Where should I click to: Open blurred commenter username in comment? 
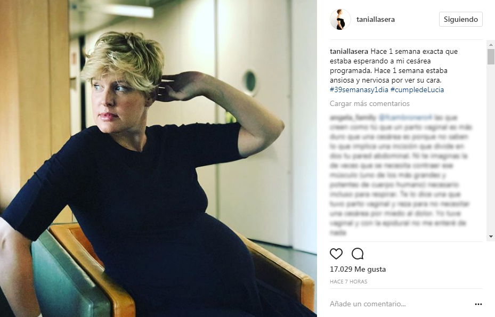coord(353,118)
